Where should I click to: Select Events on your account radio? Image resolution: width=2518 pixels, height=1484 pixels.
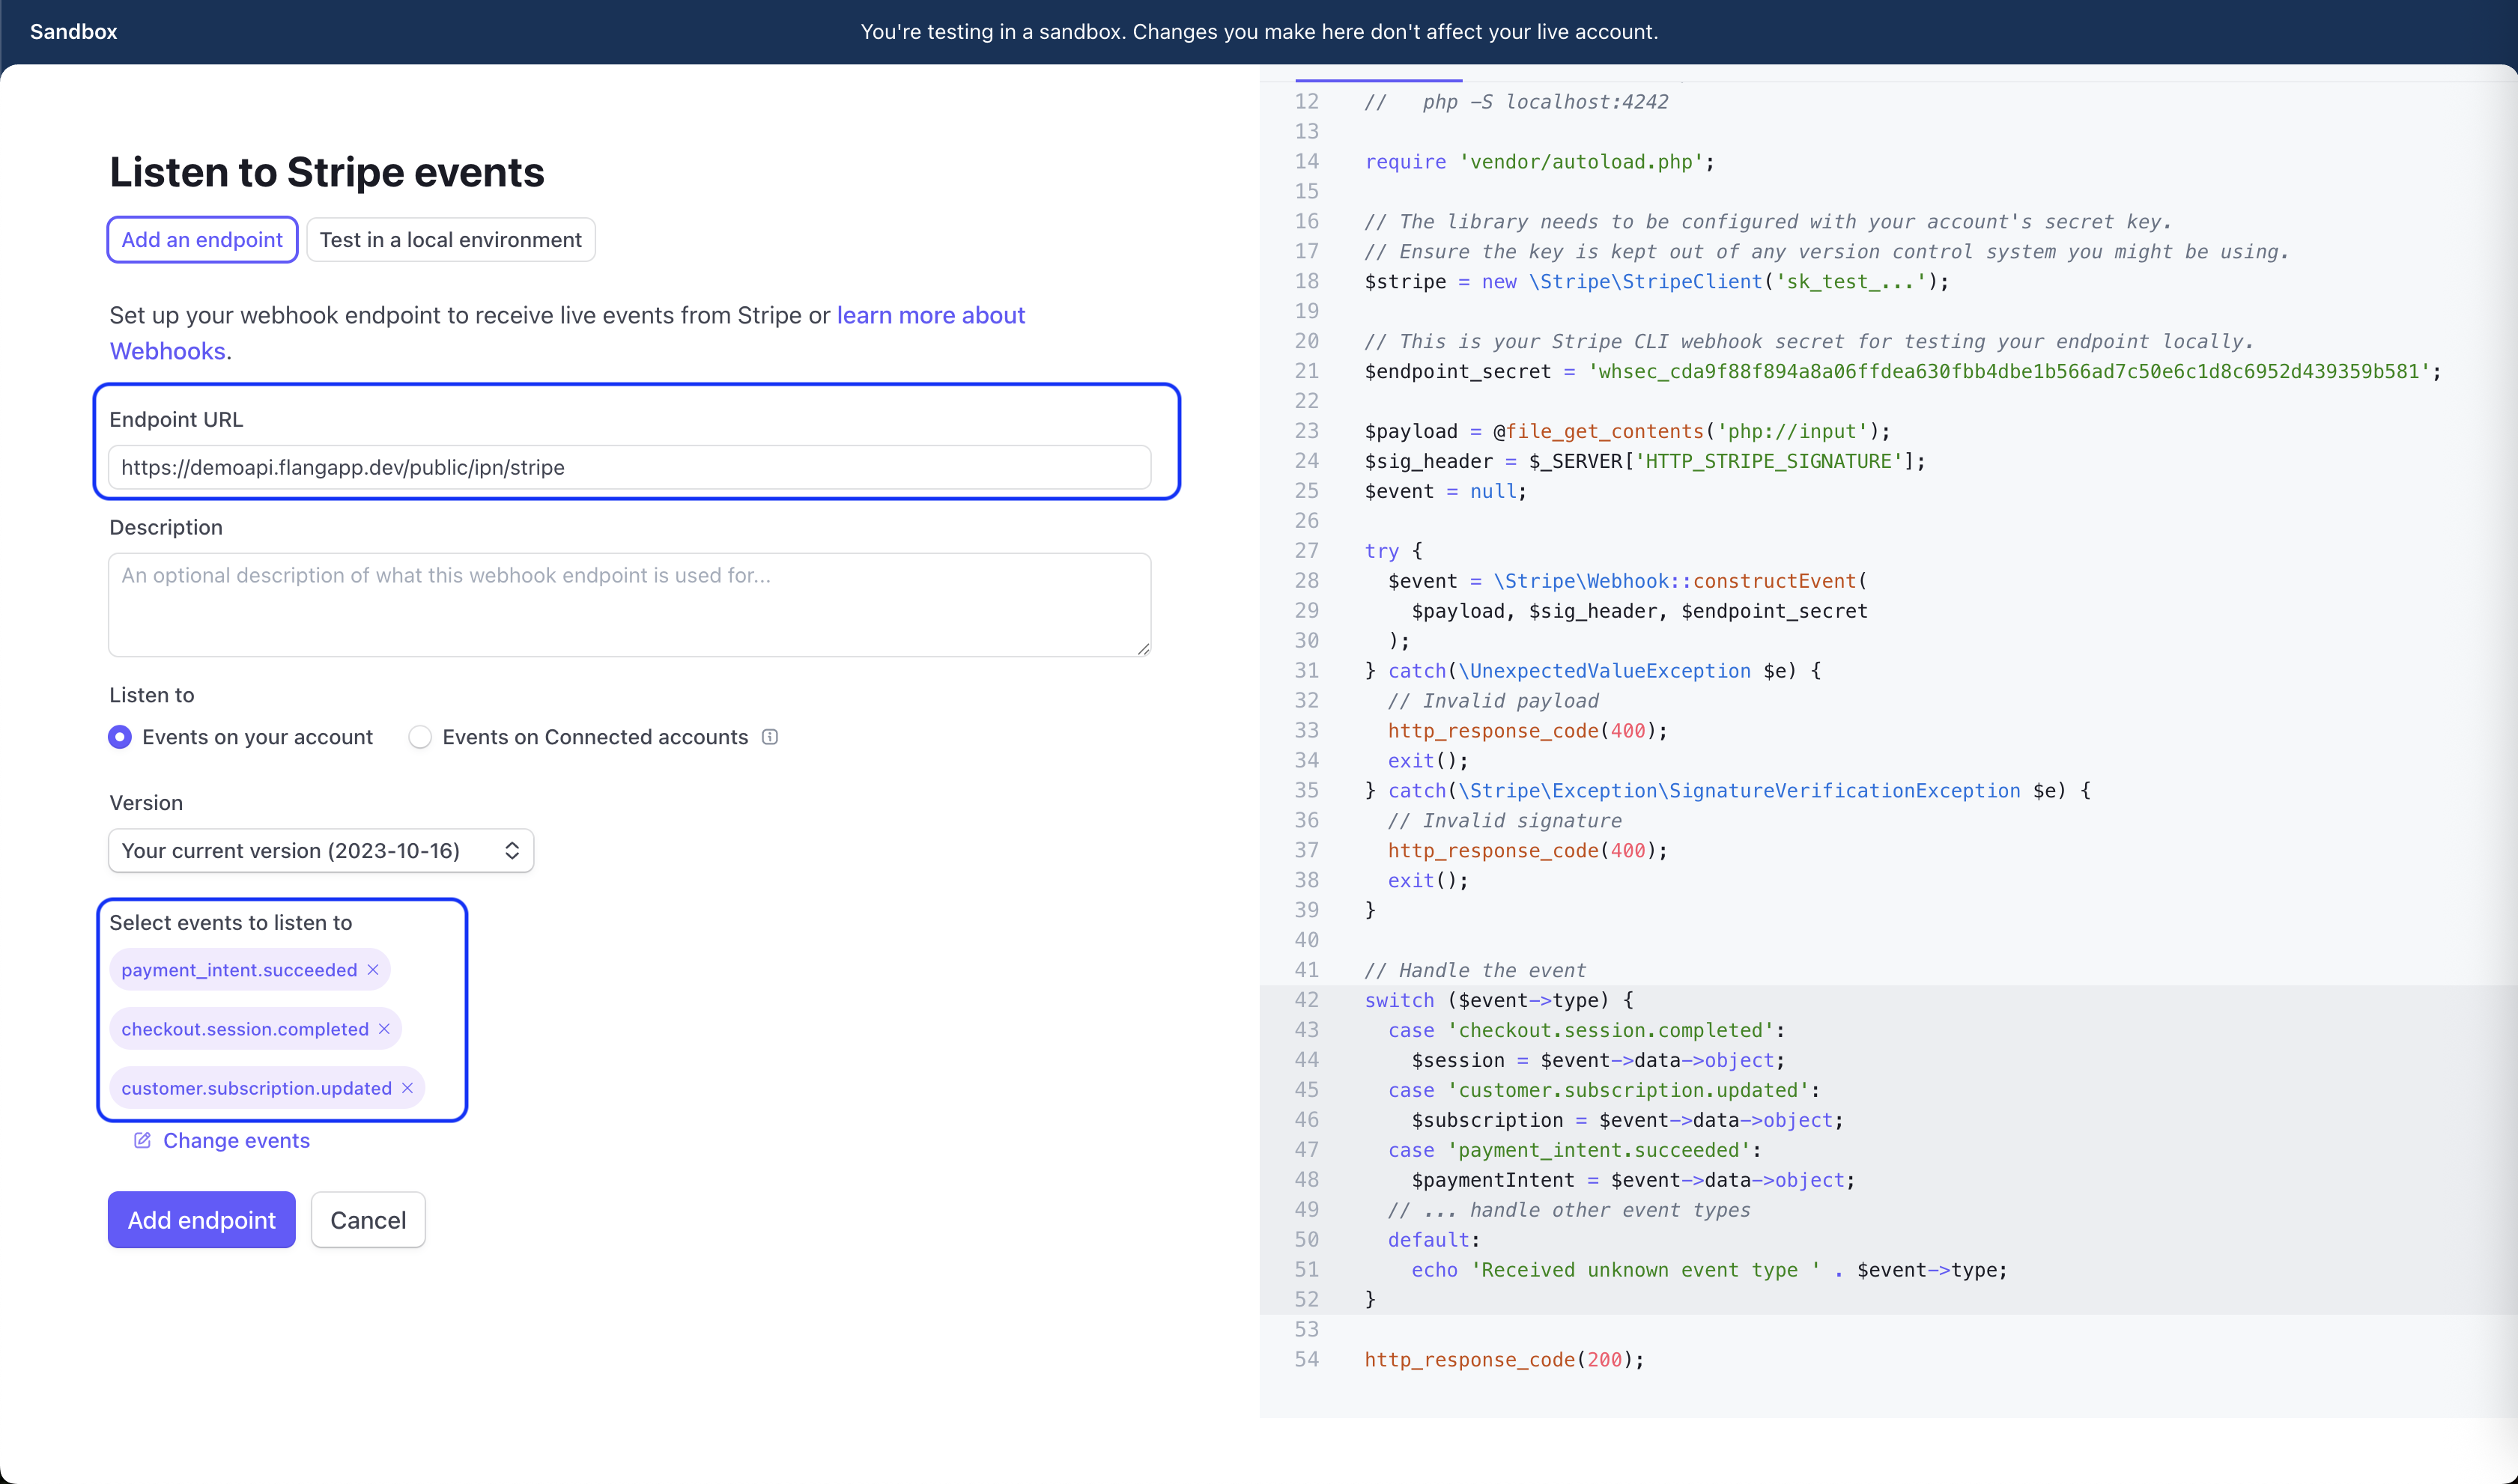[x=120, y=737]
